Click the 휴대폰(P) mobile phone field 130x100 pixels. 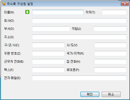pos(111,70)
